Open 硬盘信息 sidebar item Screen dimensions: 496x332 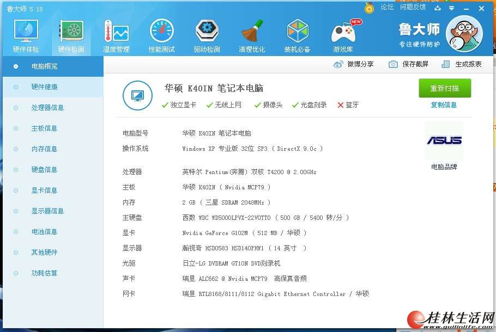click(53, 170)
